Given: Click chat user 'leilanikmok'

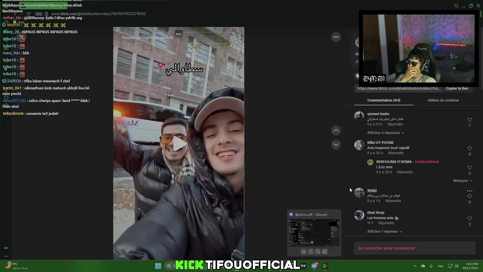Looking at the screenshot, I should point(13,113).
